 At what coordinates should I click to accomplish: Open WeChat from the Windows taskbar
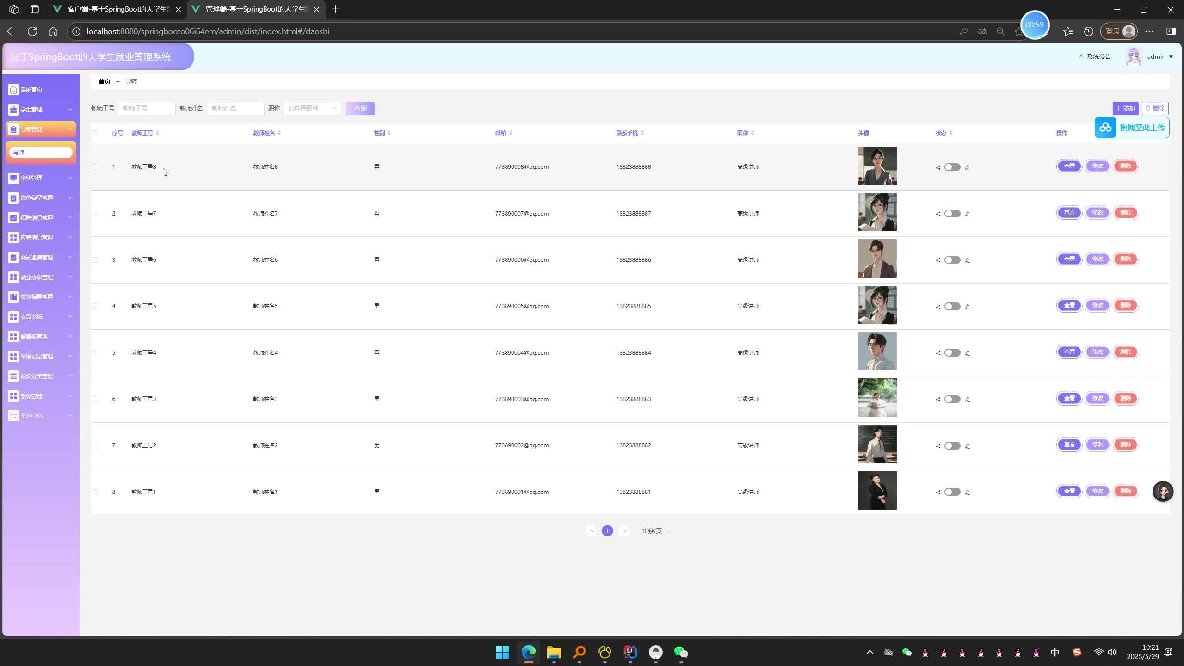tap(681, 652)
